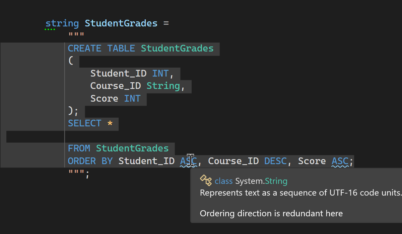Click the INT type beside Student_ID
Viewport: 402px width, 234px height.
pos(160,74)
